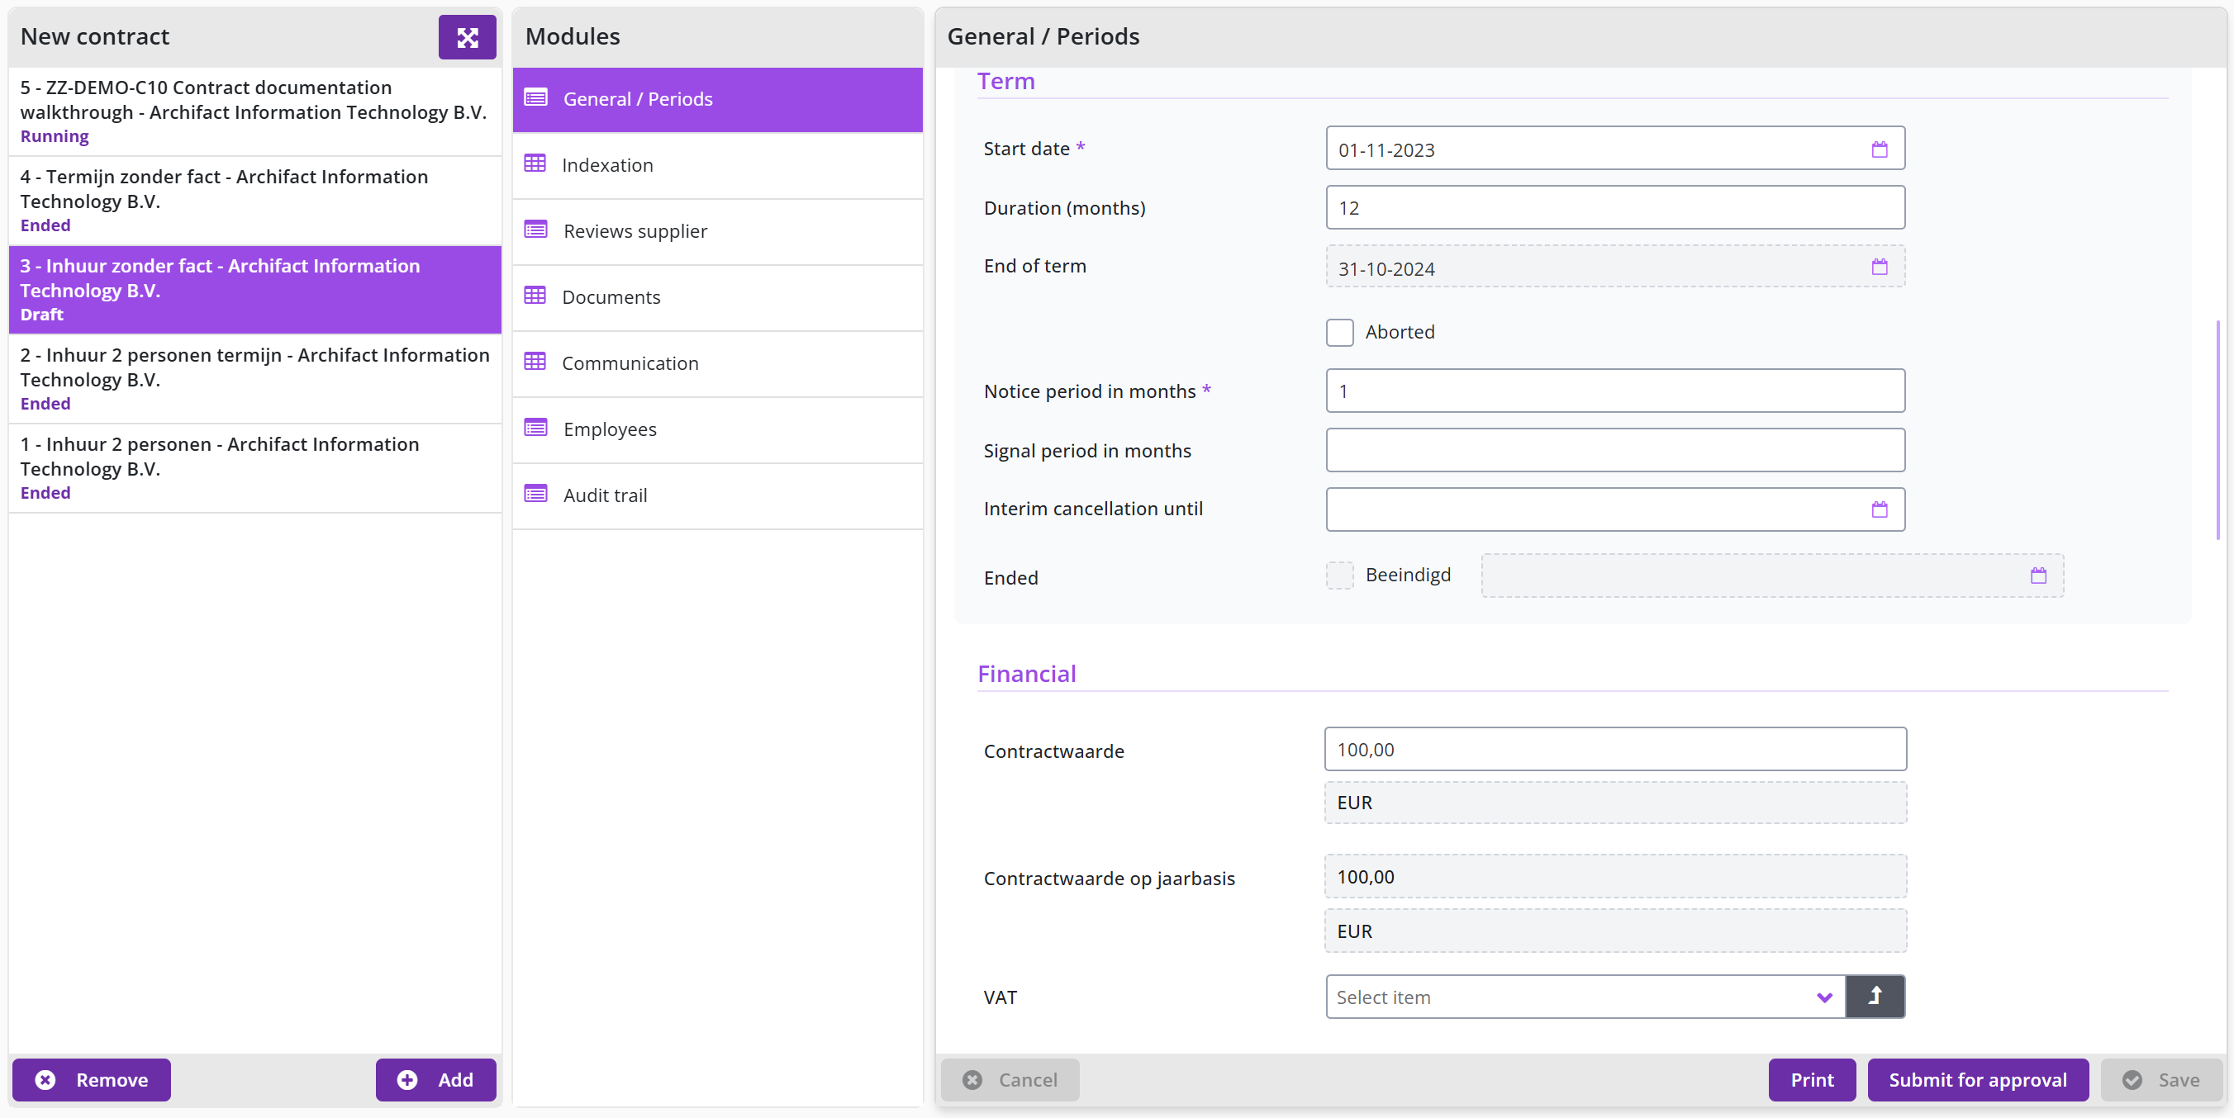Select contract 1 - Inhuur 2 personen
Image resolution: width=2234 pixels, height=1118 pixels.
coord(255,469)
